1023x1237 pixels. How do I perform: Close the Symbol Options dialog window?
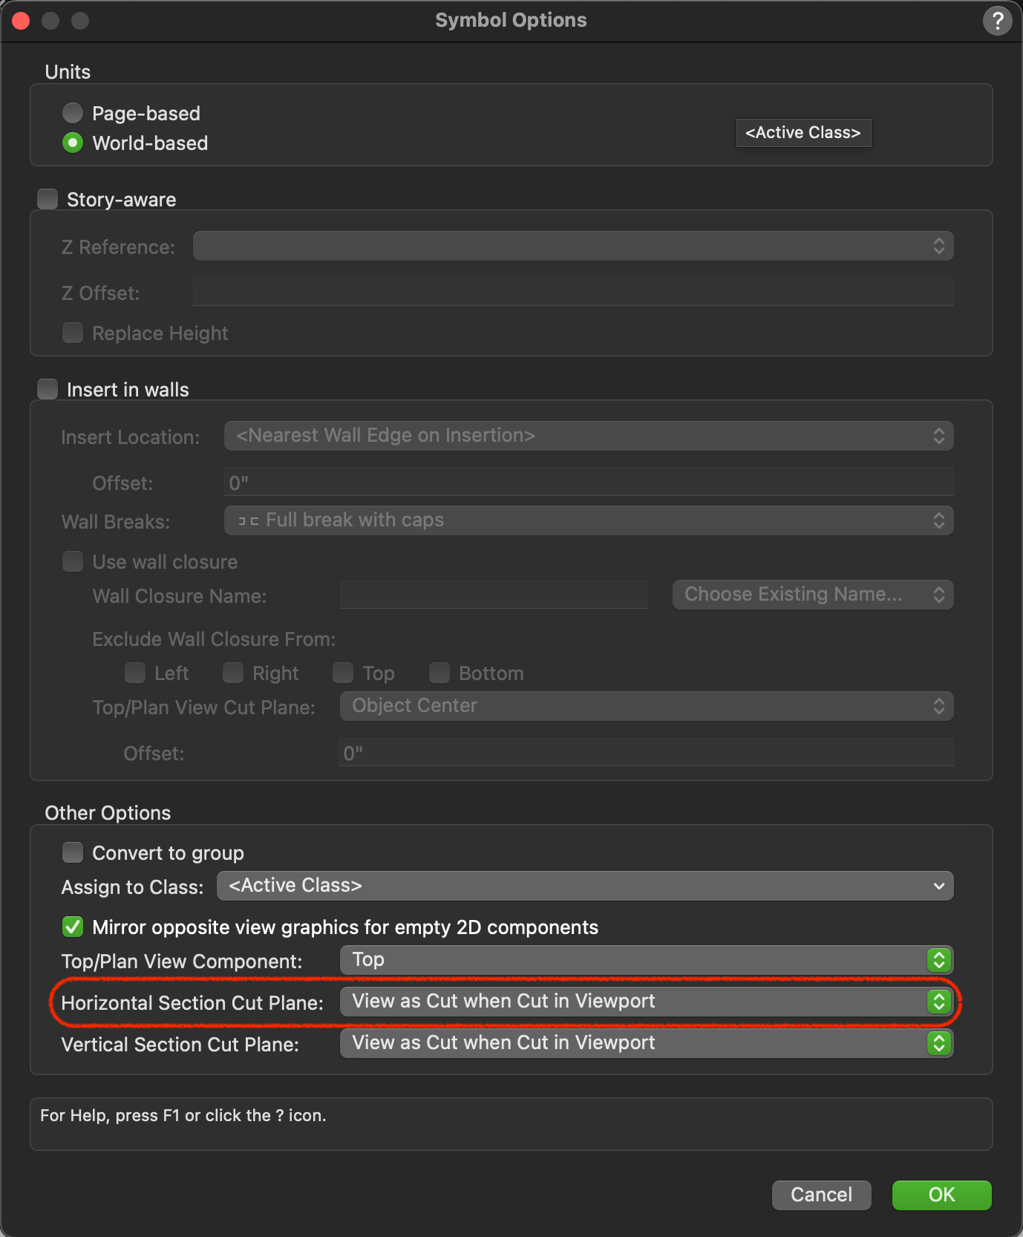coord(22,21)
